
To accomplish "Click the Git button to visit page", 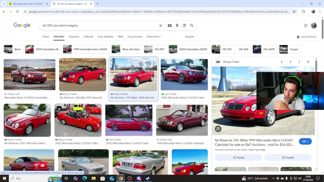I will pos(305,141).
